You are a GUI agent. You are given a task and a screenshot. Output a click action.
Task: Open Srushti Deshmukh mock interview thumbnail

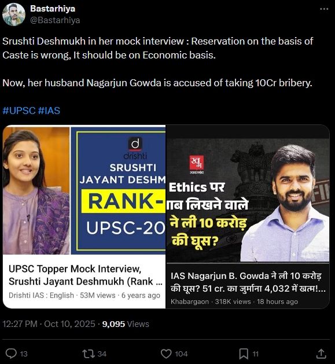pos(84,190)
